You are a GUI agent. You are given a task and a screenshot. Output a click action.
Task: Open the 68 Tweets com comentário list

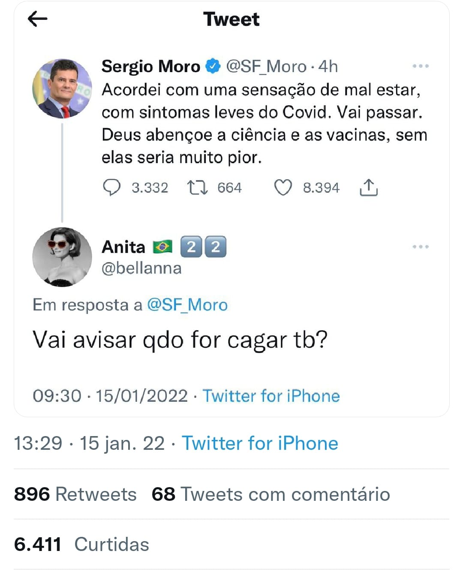point(271,494)
